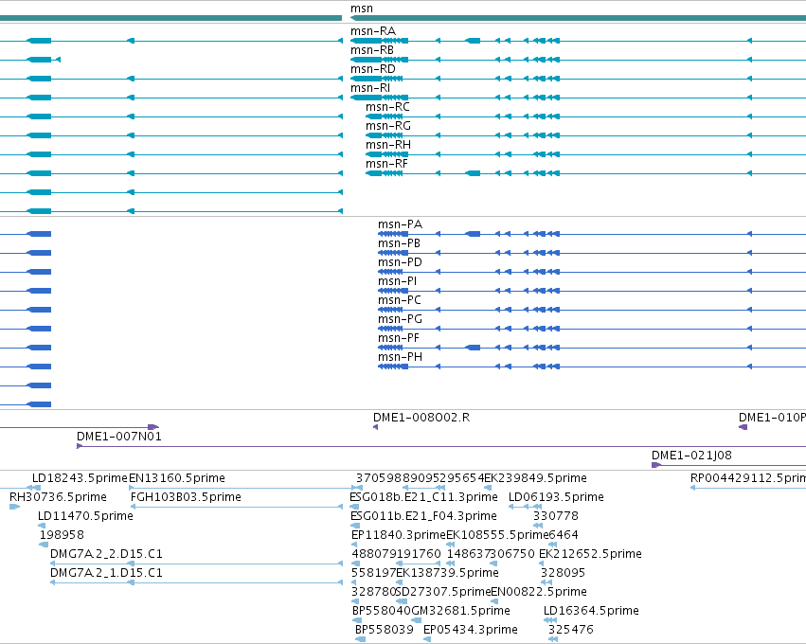Click the 198958 feature label
806x644 pixels.
[62, 535]
